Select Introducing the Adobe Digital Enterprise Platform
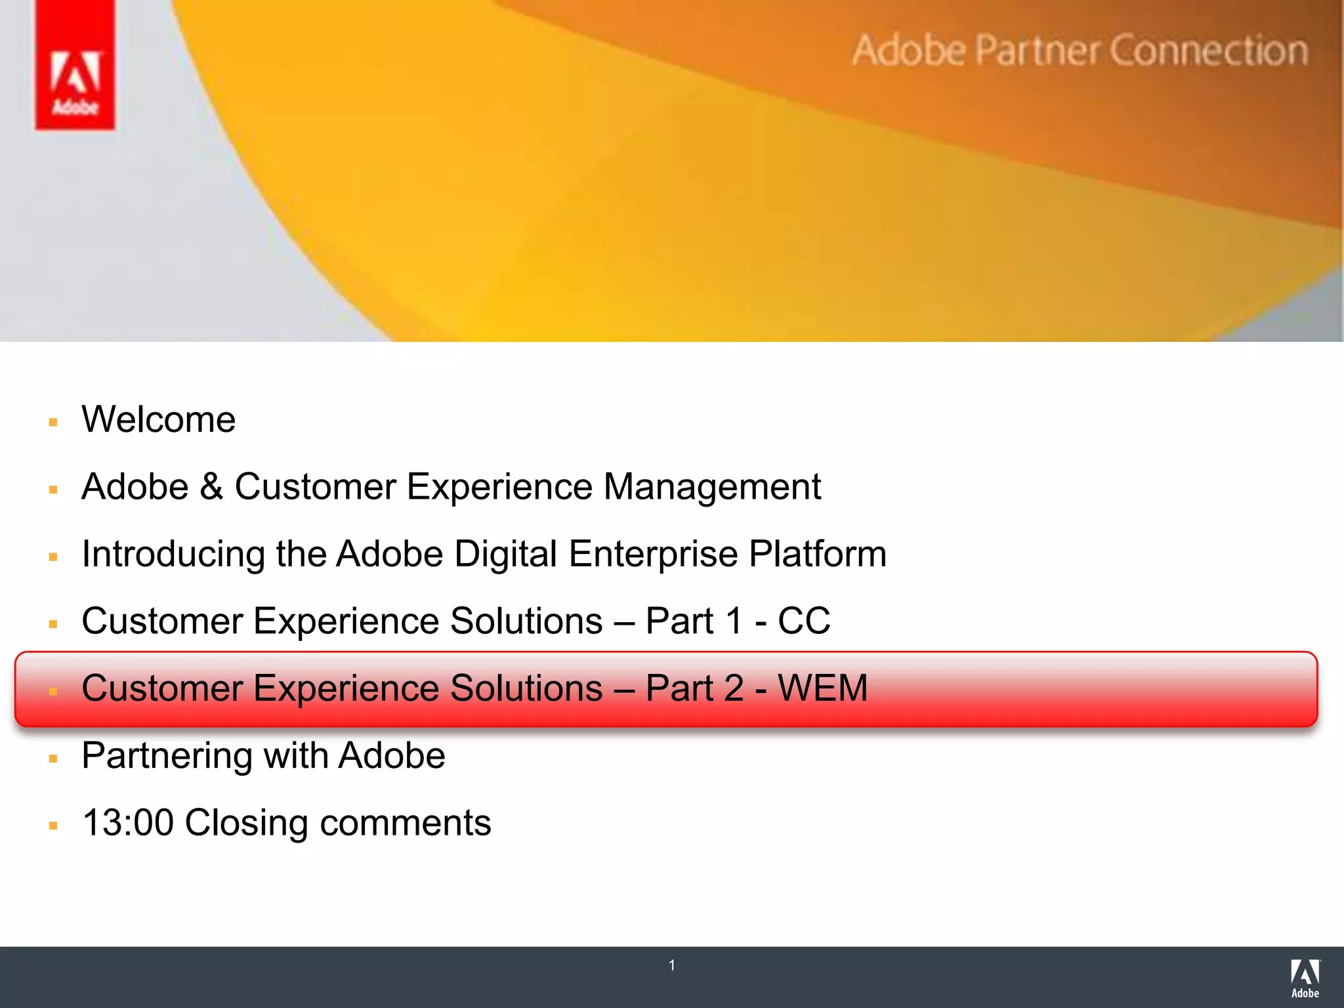This screenshot has width=1344, height=1008. pyautogui.click(x=484, y=553)
